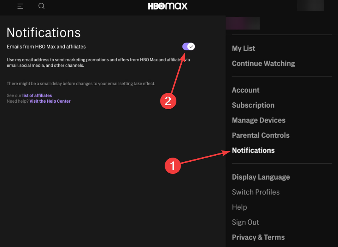Go home via the HBO Max logo

coord(168,6)
